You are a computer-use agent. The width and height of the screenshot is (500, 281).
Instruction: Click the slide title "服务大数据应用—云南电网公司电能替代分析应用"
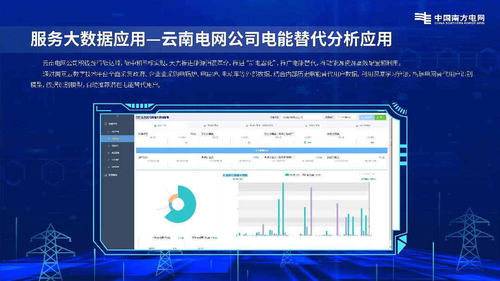pyautogui.click(x=211, y=39)
